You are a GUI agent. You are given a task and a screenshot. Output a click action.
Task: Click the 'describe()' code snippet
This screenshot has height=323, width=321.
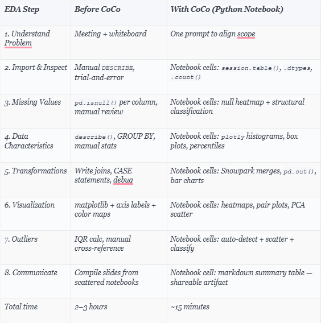click(x=94, y=137)
